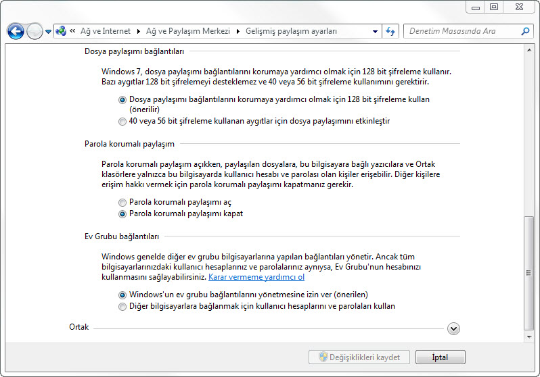Click the scrollbar down arrow
This screenshot has height=377, width=540.
coord(529,336)
